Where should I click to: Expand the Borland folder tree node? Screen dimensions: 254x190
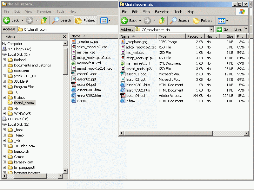(x=4, y=60)
